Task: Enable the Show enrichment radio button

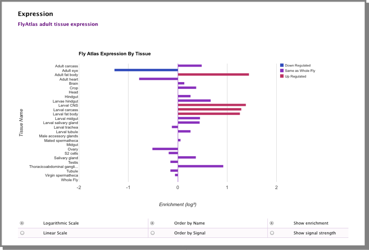Action: (x=272, y=223)
